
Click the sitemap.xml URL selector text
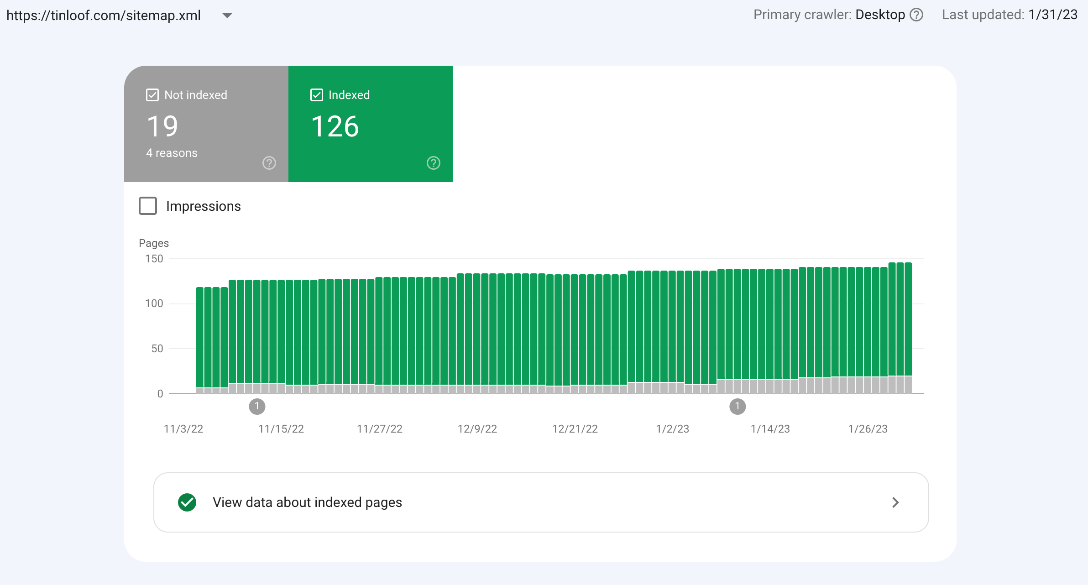click(104, 16)
